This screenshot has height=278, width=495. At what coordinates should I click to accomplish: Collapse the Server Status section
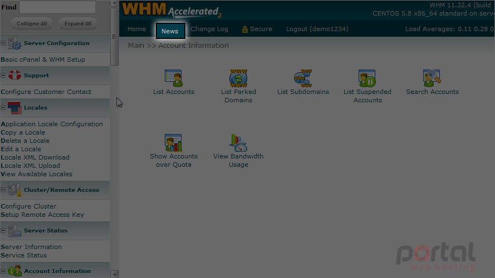pos(3,230)
